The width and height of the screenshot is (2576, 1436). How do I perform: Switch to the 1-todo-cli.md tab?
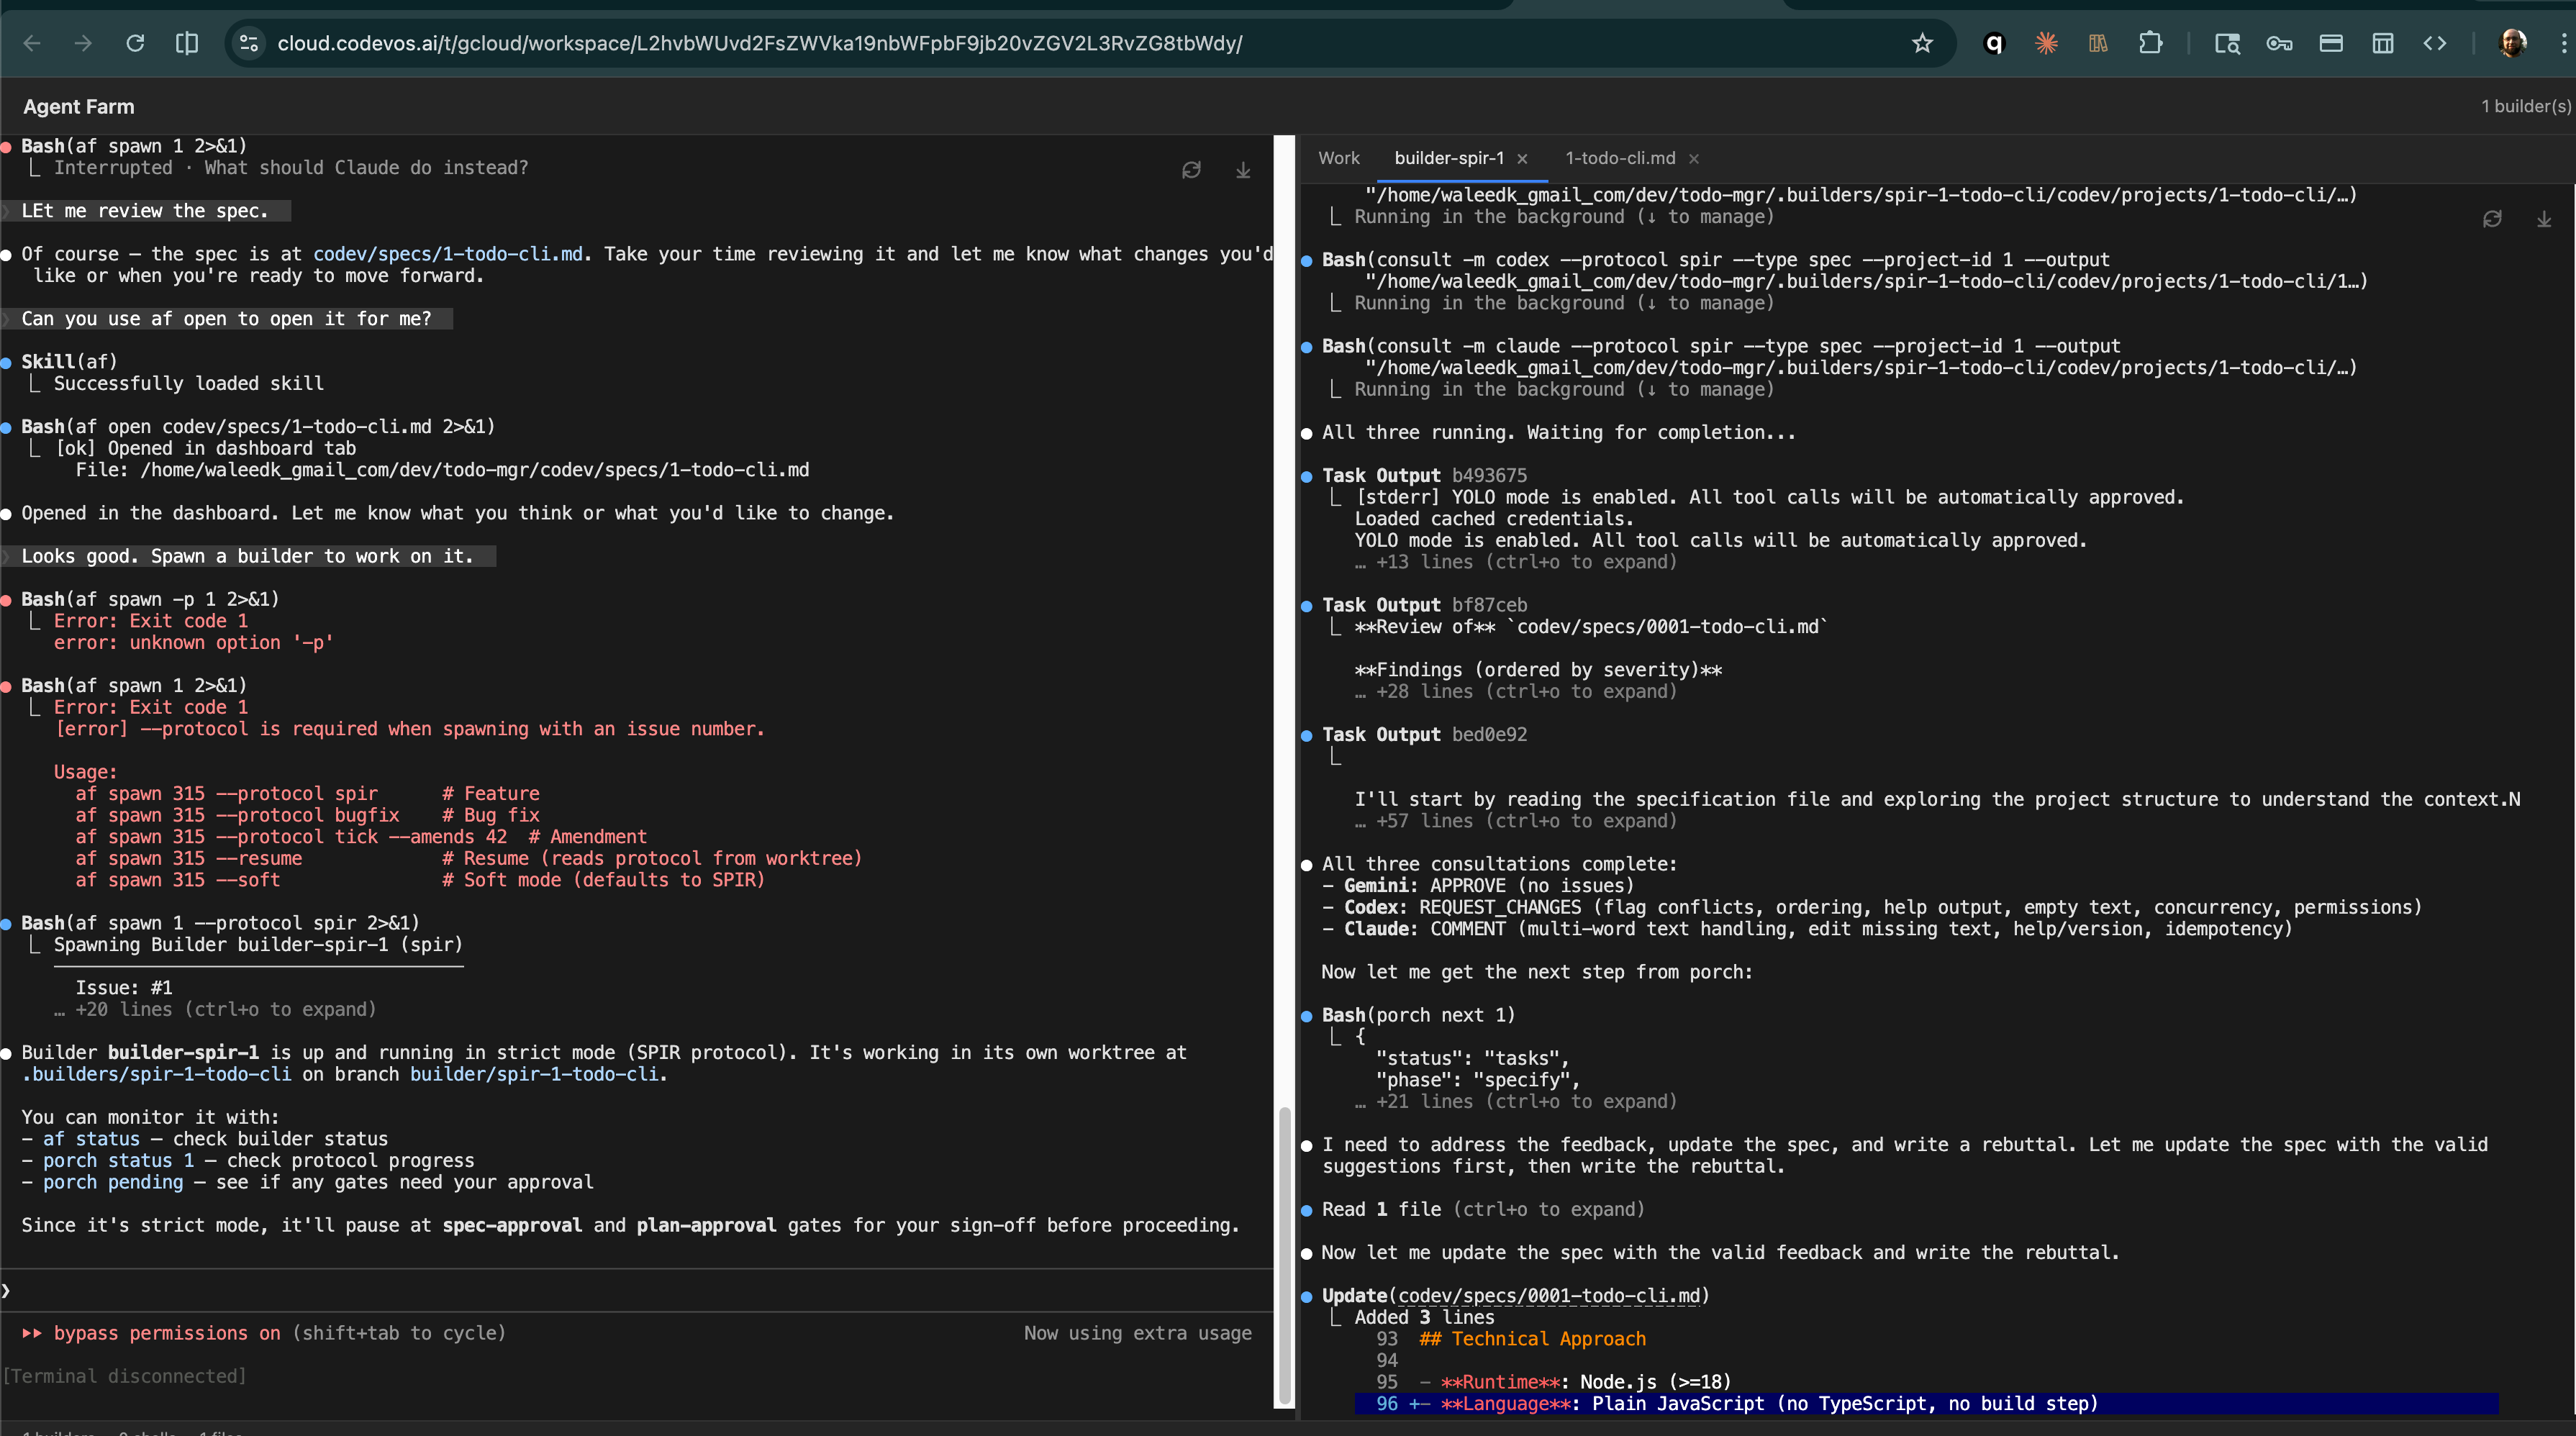pyautogui.click(x=1619, y=158)
